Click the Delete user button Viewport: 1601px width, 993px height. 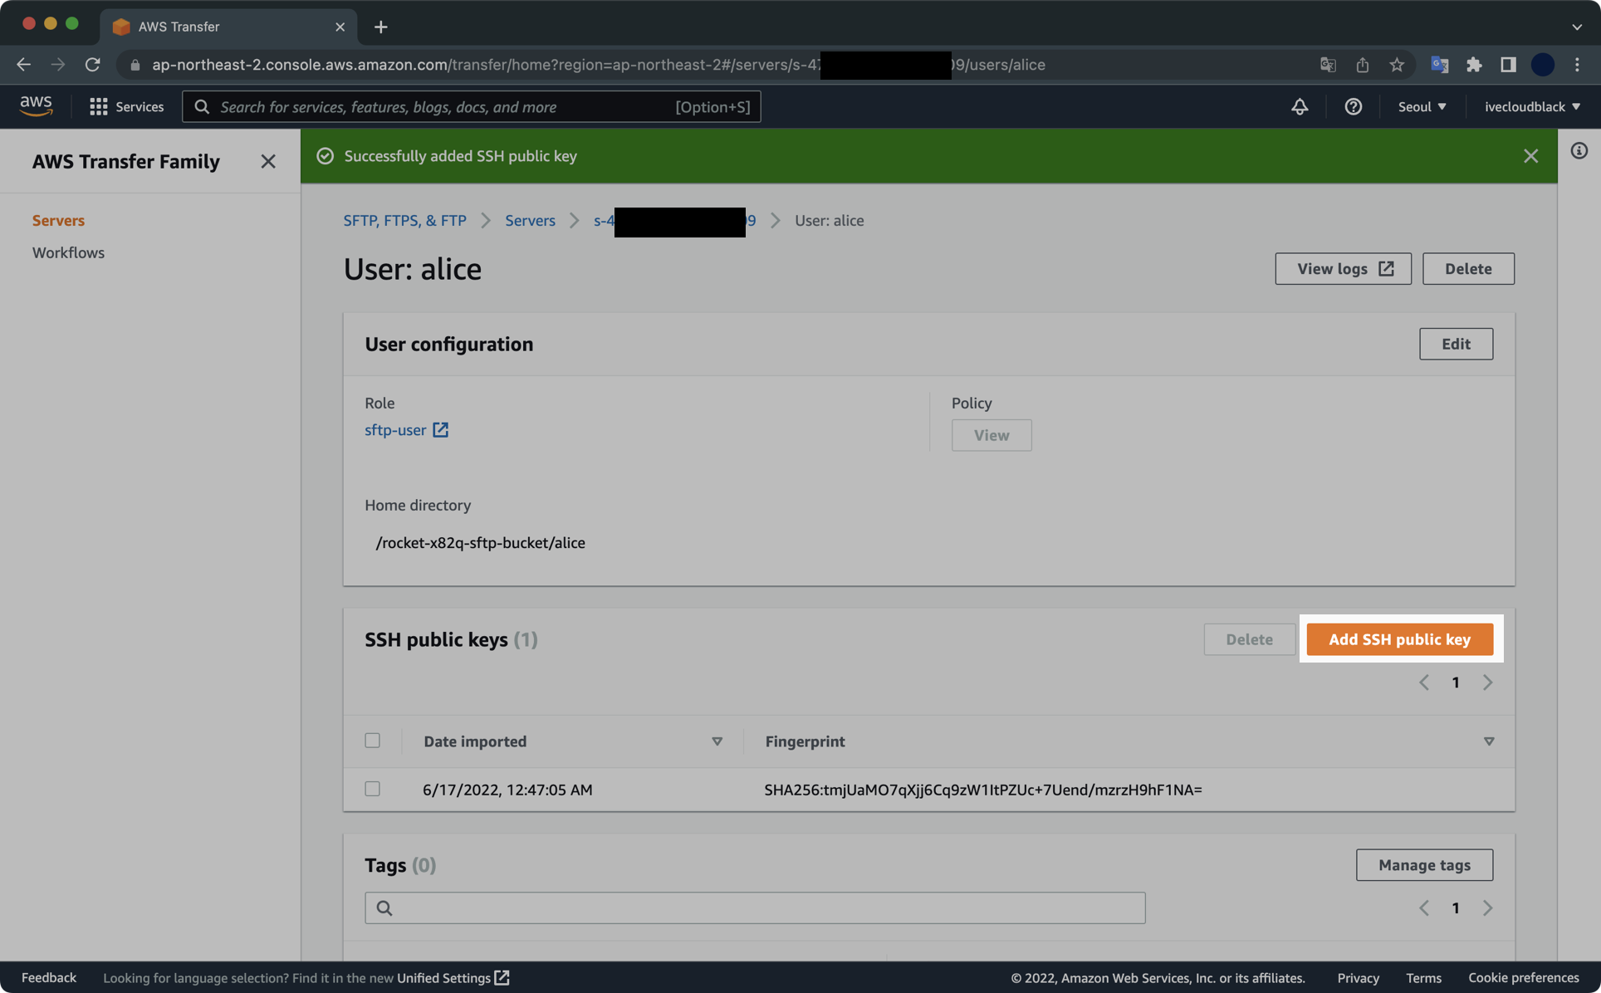(x=1467, y=269)
